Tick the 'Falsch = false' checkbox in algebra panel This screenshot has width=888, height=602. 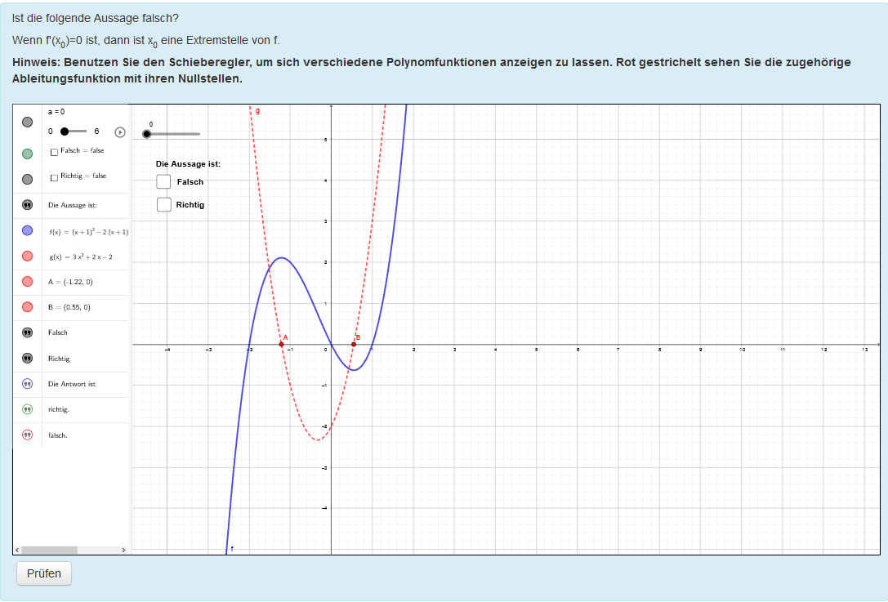[x=54, y=151]
